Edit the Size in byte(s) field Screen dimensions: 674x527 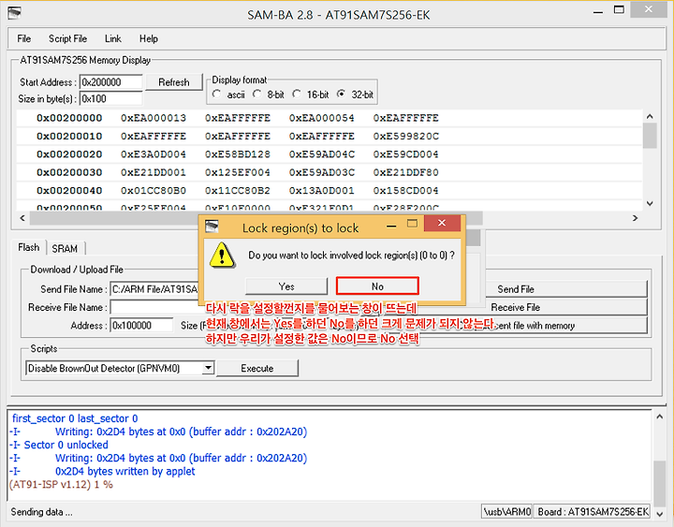(110, 98)
